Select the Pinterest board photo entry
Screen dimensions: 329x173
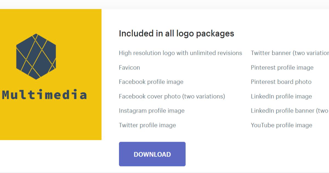point(281,82)
